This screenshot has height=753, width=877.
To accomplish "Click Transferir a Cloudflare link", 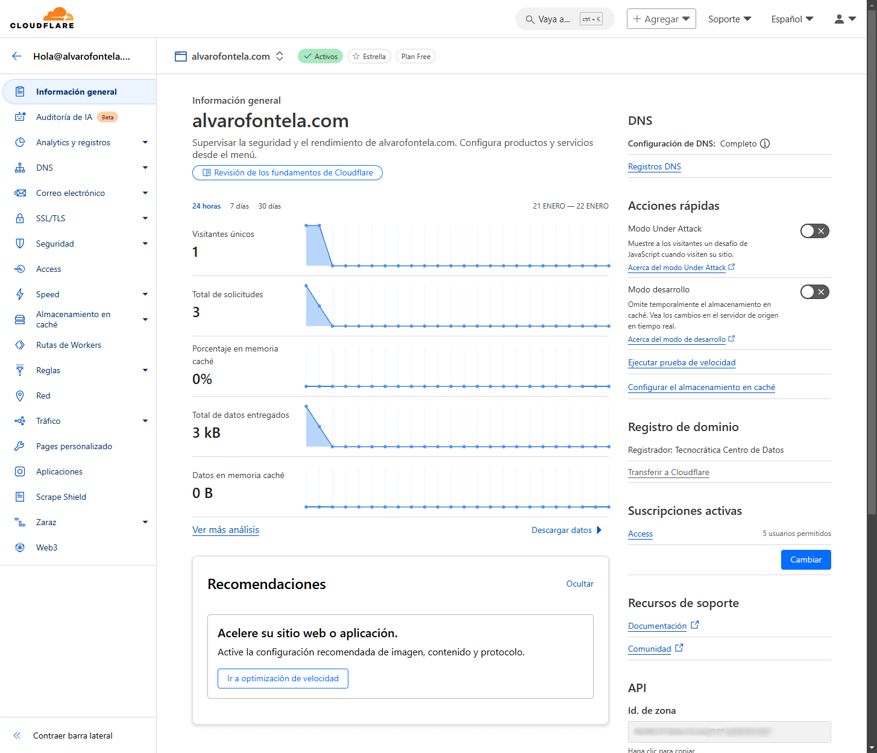I will tap(668, 472).
